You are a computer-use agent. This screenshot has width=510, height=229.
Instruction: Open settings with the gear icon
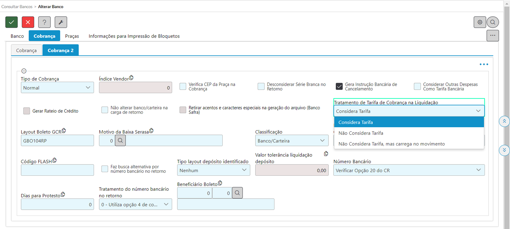pos(480,22)
